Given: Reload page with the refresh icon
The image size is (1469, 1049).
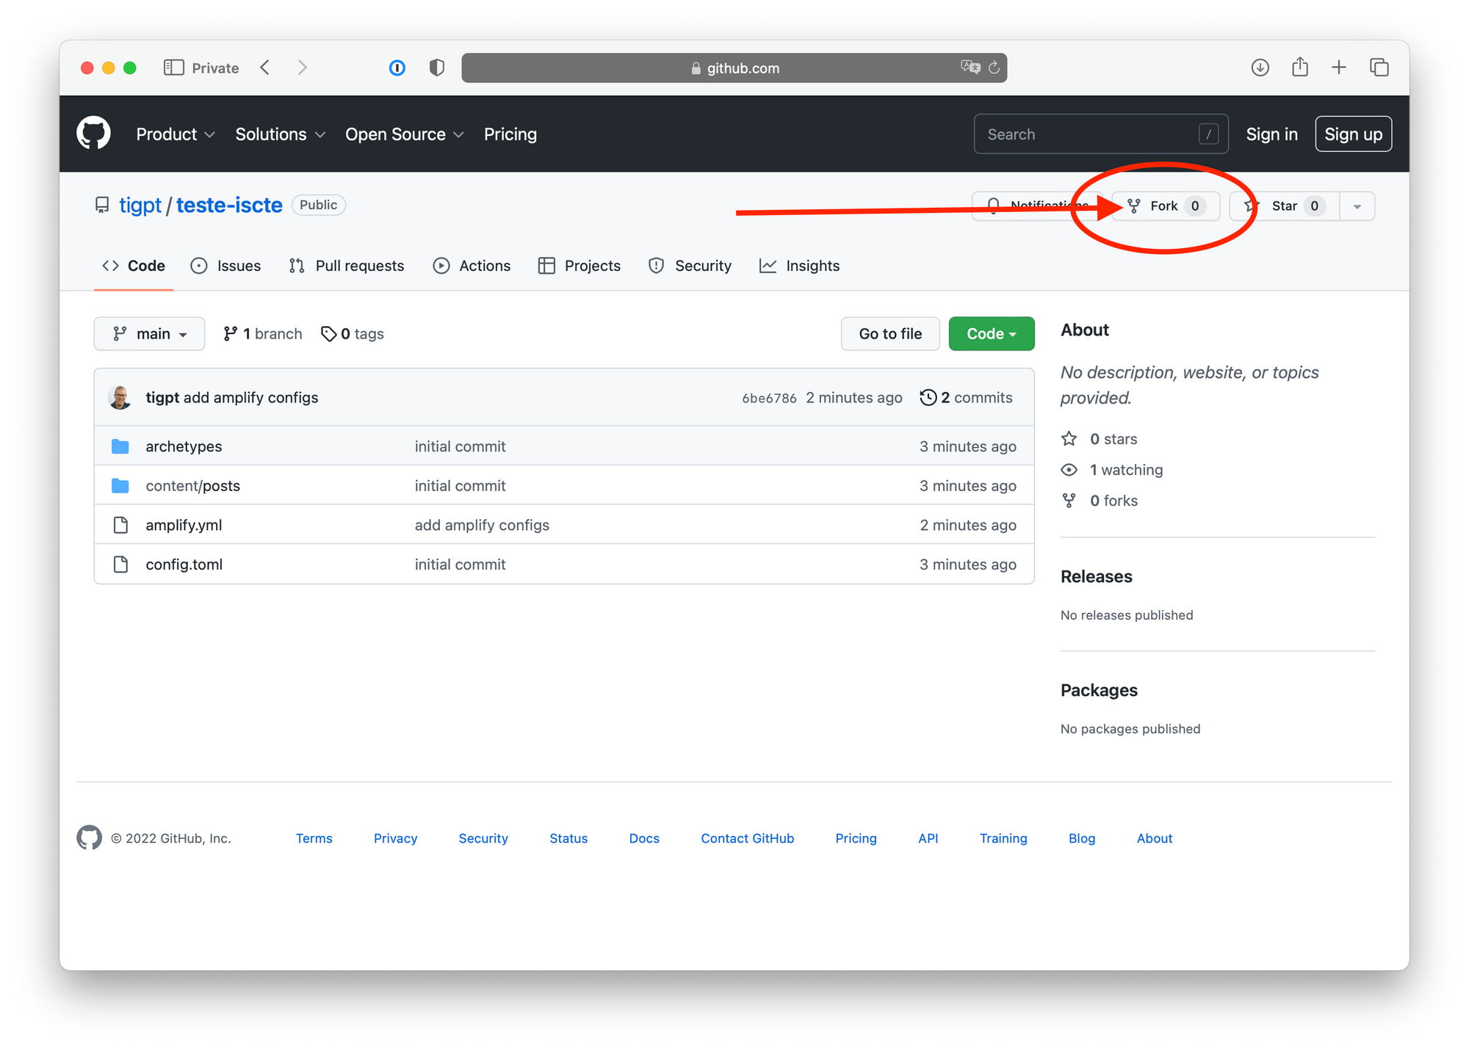Looking at the screenshot, I should pos(995,68).
